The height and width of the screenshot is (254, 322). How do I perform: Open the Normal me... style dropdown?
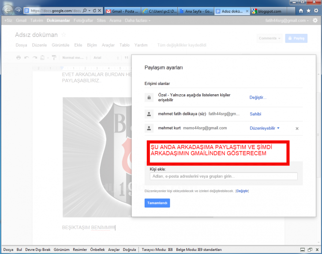click(x=75, y=58)
